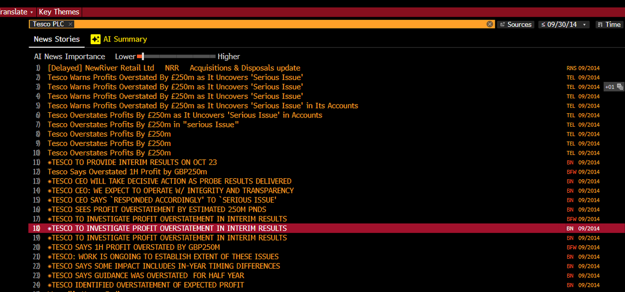Open the Translate dropdown menu
Screen dimensions: 625x292
tap(17, 11)
